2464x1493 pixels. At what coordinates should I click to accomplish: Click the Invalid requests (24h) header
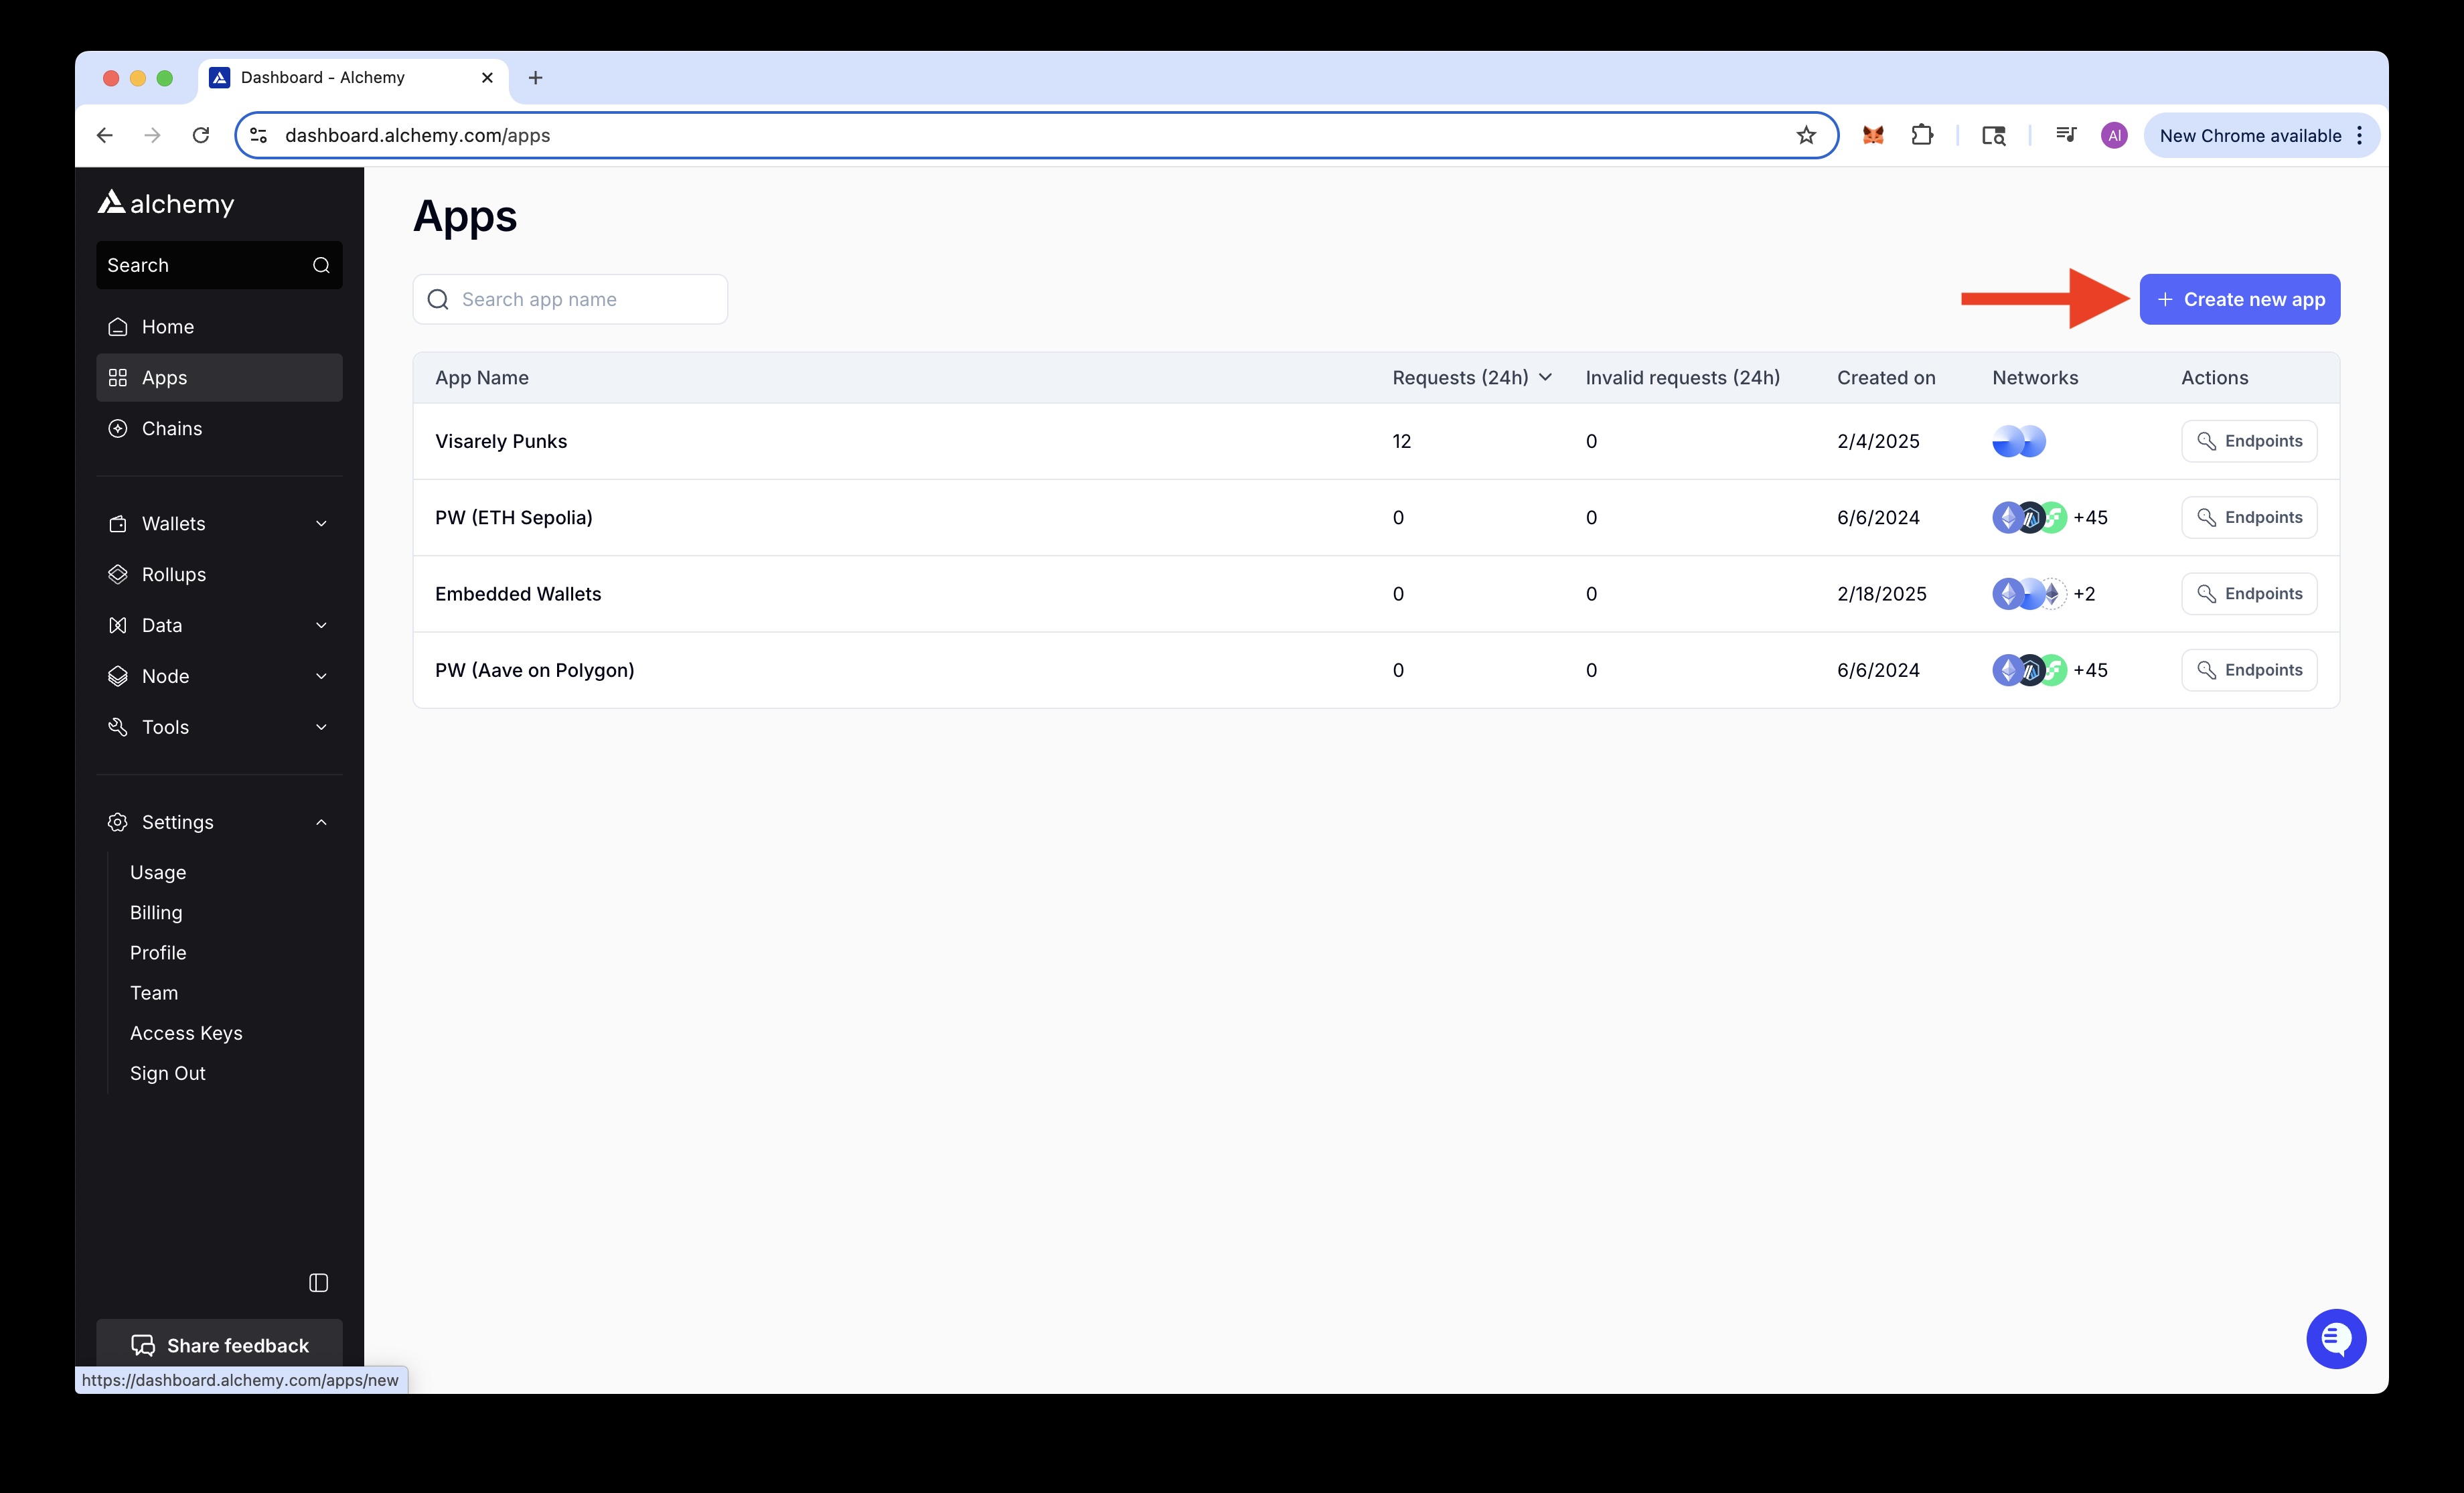(x=1682, y=377)
